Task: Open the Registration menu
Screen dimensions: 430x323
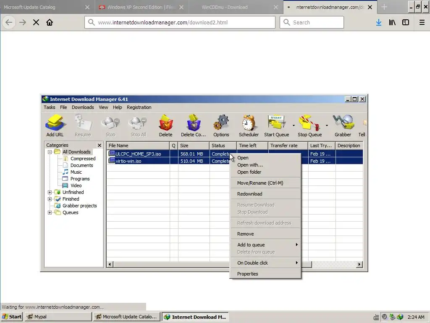Action: pyautogui.click(x=139, y=107)
